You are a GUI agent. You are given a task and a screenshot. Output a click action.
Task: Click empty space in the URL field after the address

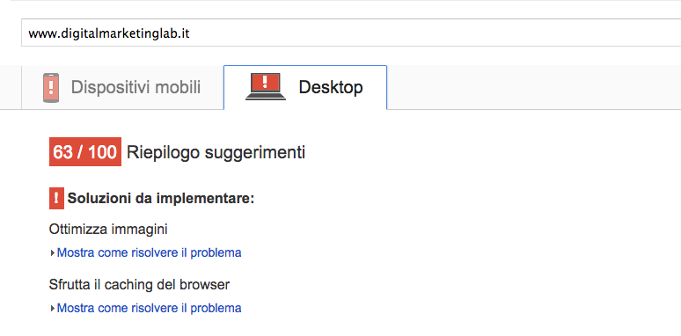[x=435, y=33]
